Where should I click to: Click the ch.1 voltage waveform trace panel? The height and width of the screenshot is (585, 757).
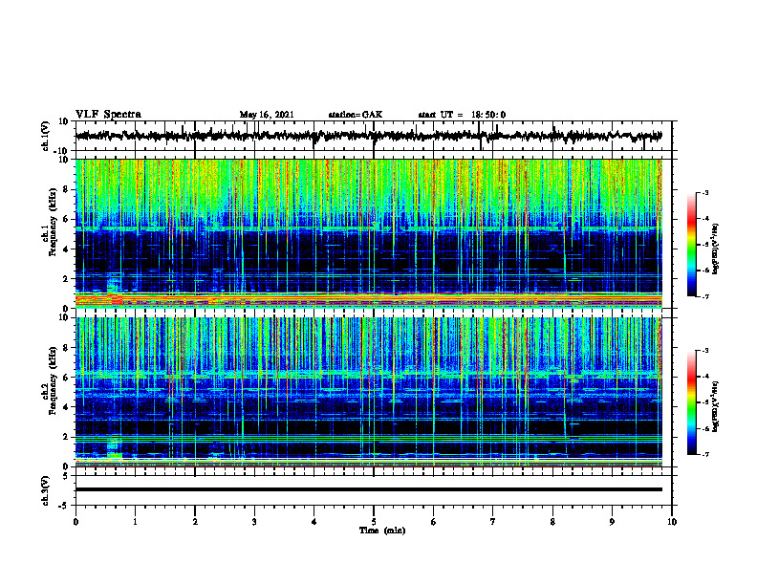(x=374, y=136)
